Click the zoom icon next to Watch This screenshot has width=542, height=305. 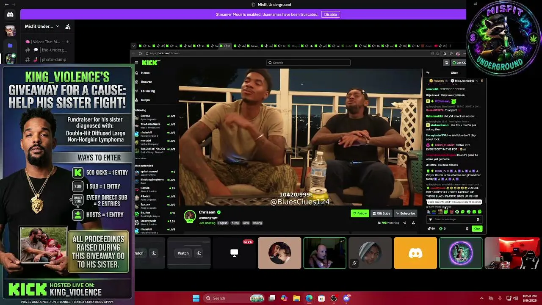point(199,253)
